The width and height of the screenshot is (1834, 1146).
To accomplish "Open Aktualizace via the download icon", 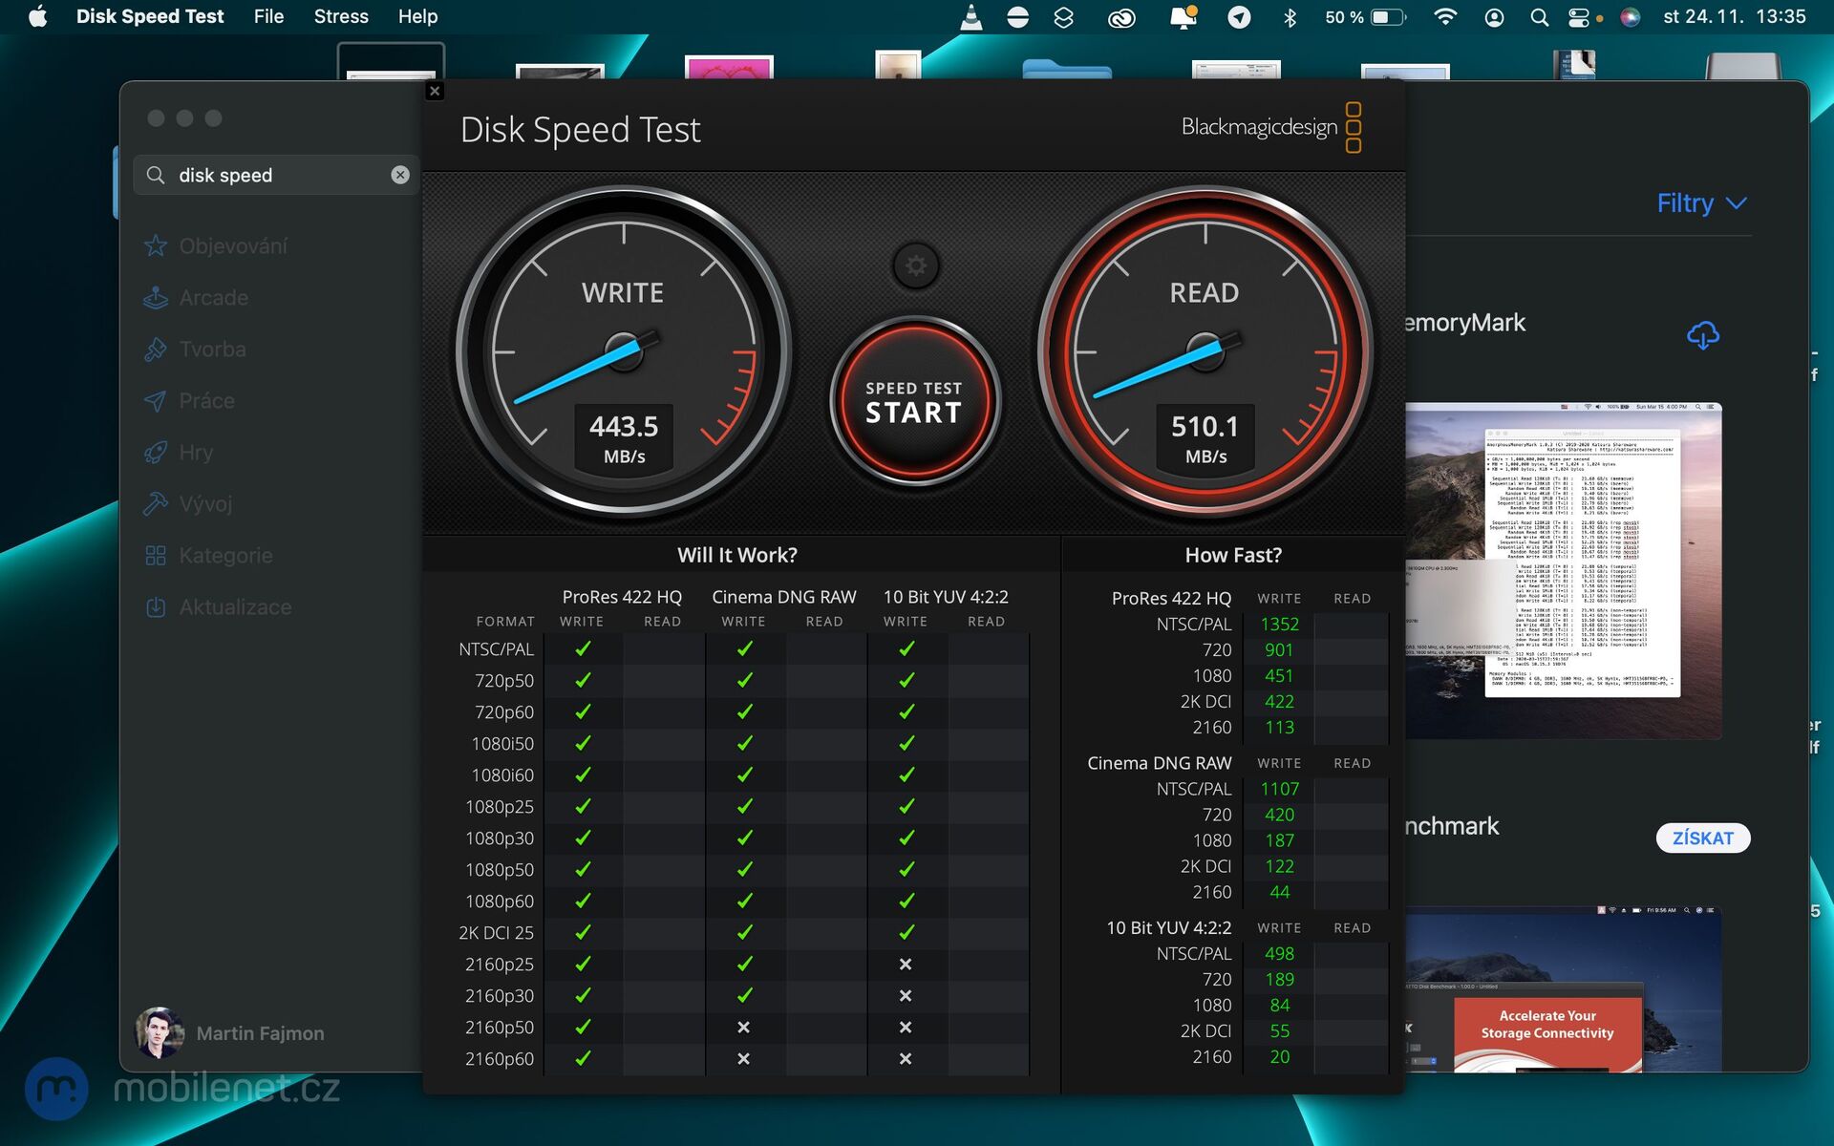I will point(156,606).
